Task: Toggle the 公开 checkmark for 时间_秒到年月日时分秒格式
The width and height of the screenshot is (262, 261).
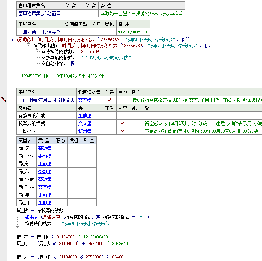Action: (x=110, y=100)
